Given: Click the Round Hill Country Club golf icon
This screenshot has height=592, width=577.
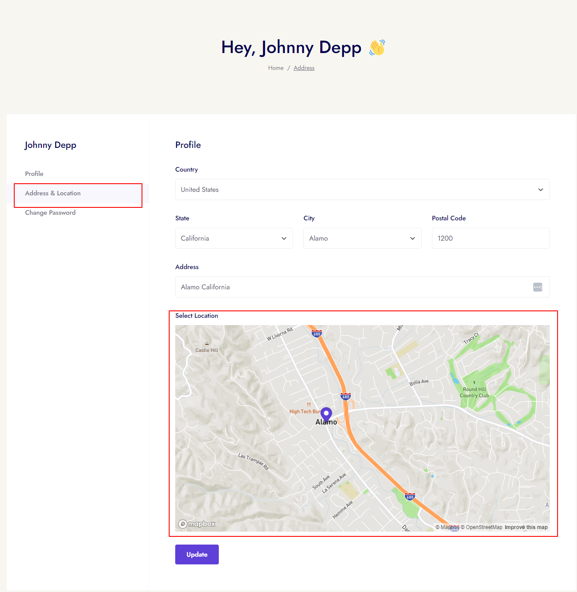Looking at the screenshot, I should tap(474, 382).
